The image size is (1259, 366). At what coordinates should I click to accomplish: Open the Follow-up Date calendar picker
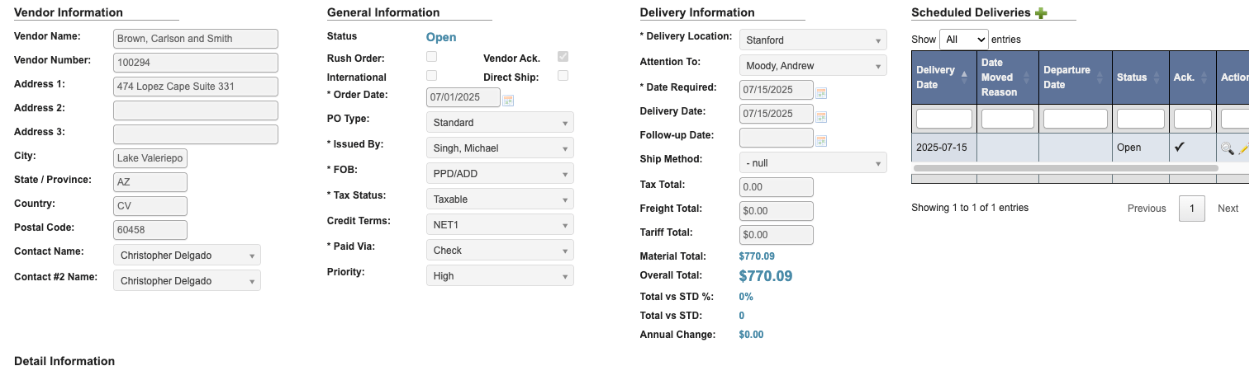tap(821, 140)
